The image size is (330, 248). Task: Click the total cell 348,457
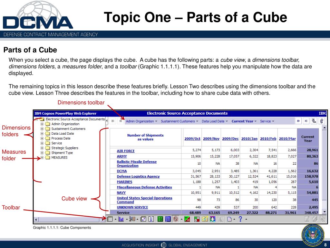click(312, 212)
